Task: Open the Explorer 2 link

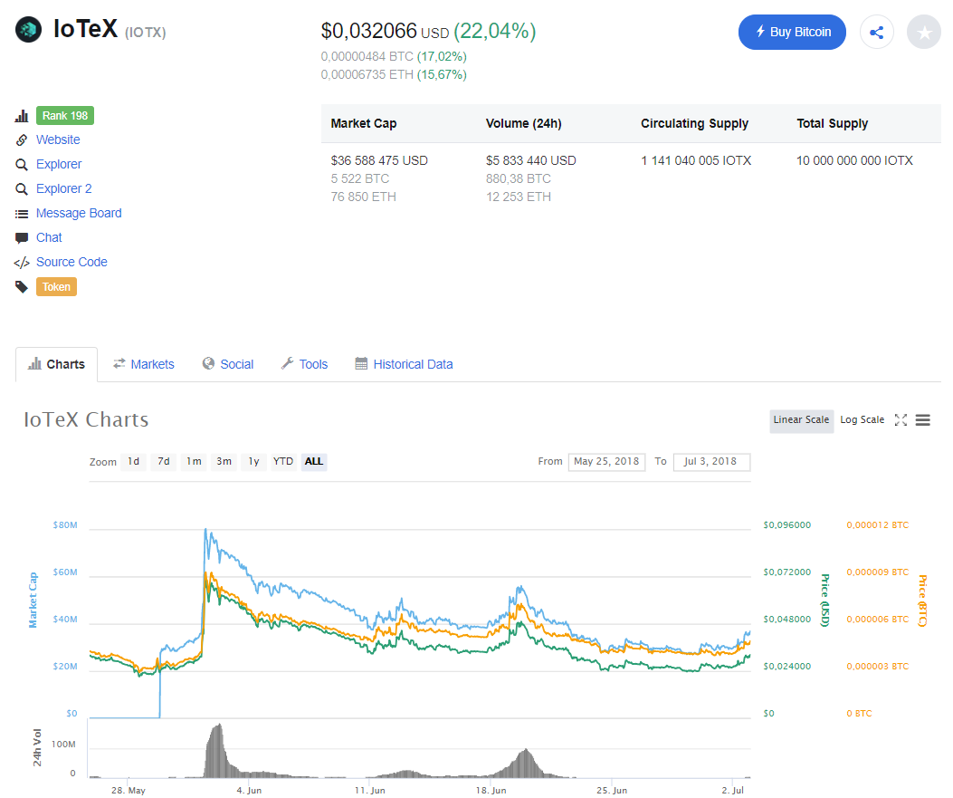Action: 64,188
